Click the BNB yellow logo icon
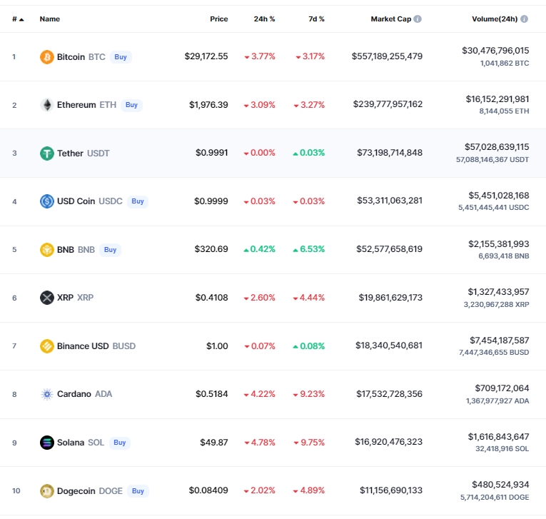This screenshot has height=519, width=546. (47, 250)
